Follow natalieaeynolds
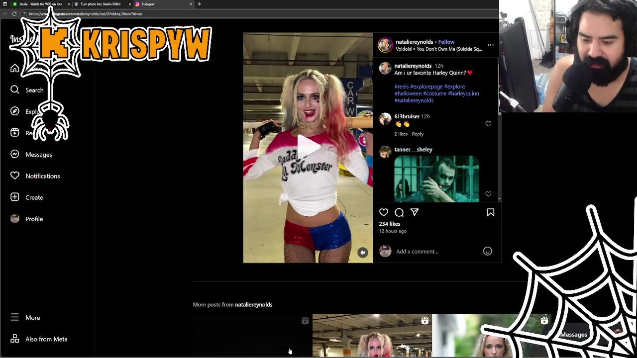 [446, 42]
